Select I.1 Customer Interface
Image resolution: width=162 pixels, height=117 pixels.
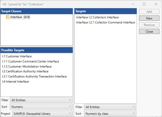(17, 56)
